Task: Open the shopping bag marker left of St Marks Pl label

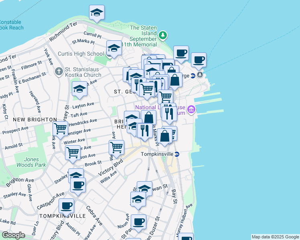Action: [149, 117]
